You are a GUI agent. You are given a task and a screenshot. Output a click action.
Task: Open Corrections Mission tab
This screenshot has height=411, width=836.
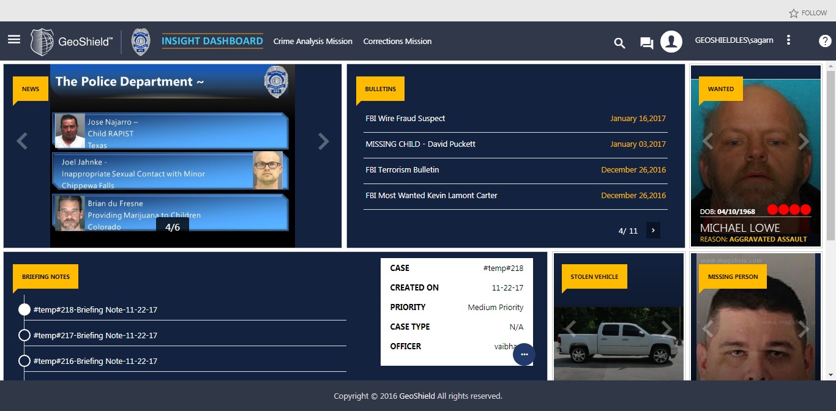[x=397, y=42]
